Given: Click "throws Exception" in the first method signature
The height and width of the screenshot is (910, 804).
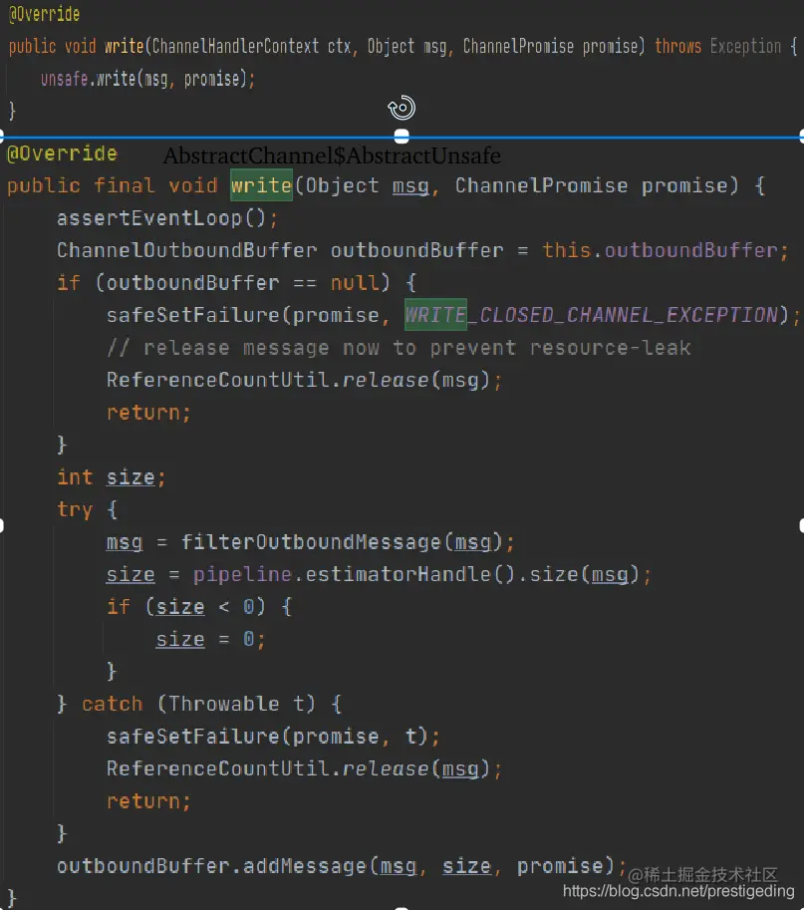Looking at the screenshot, I should click(718, 47).
